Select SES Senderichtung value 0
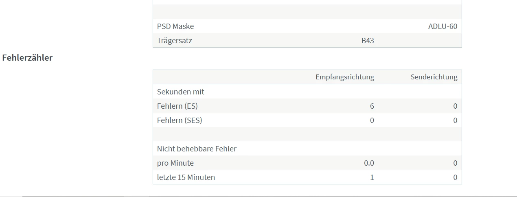 (x=455, y=120)
